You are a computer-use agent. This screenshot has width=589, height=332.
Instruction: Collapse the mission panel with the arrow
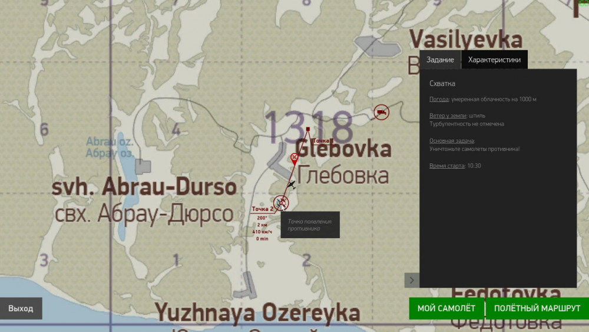[412, 280]
